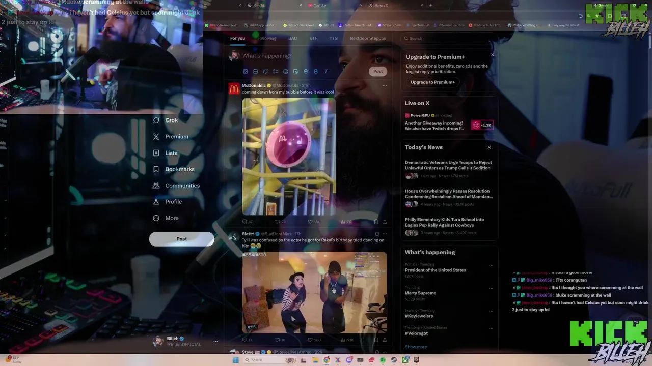Open the Marty Supreme trending topic

click(420, 293)
